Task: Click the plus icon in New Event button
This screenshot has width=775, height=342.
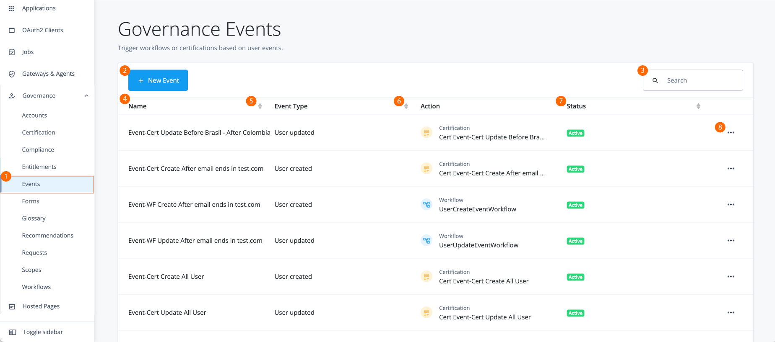Action: pos(141,80)
